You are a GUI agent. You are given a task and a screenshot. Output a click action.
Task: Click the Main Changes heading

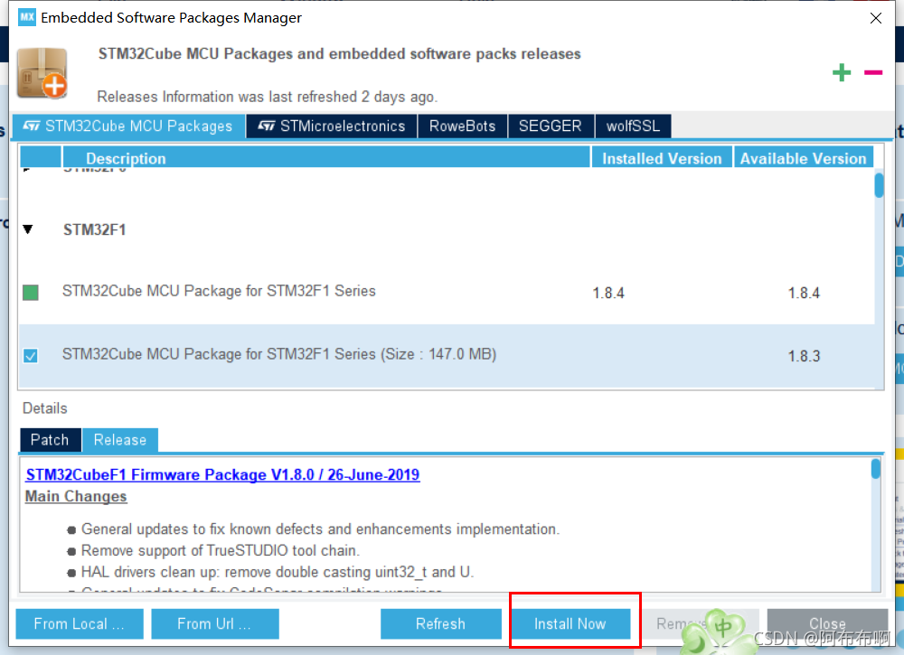pyautogui.click(x=76, y=497)
